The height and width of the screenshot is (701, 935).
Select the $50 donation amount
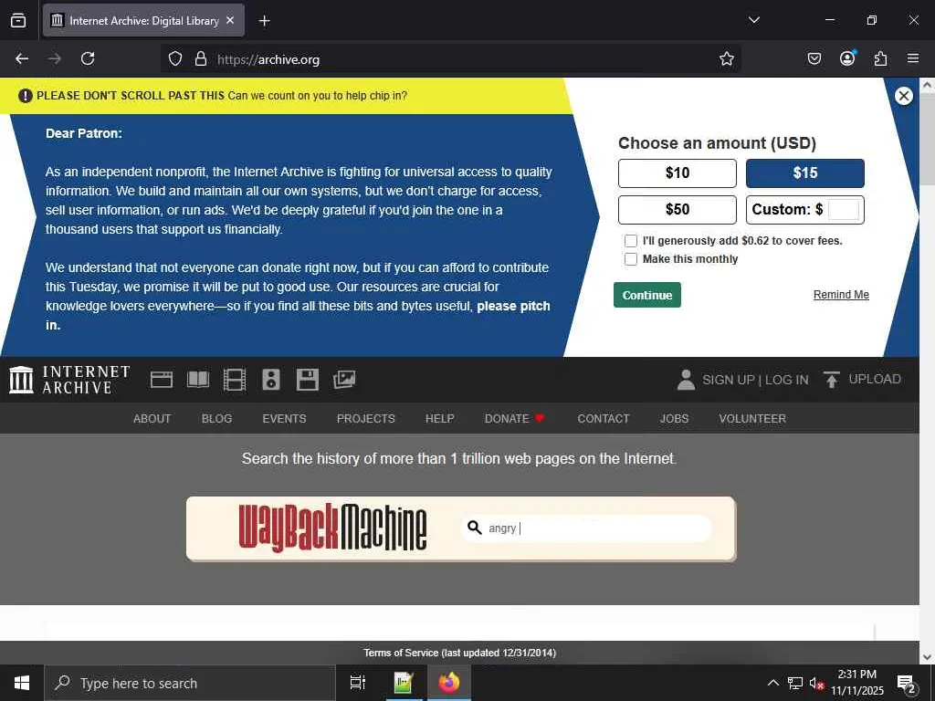pos(678,210)
